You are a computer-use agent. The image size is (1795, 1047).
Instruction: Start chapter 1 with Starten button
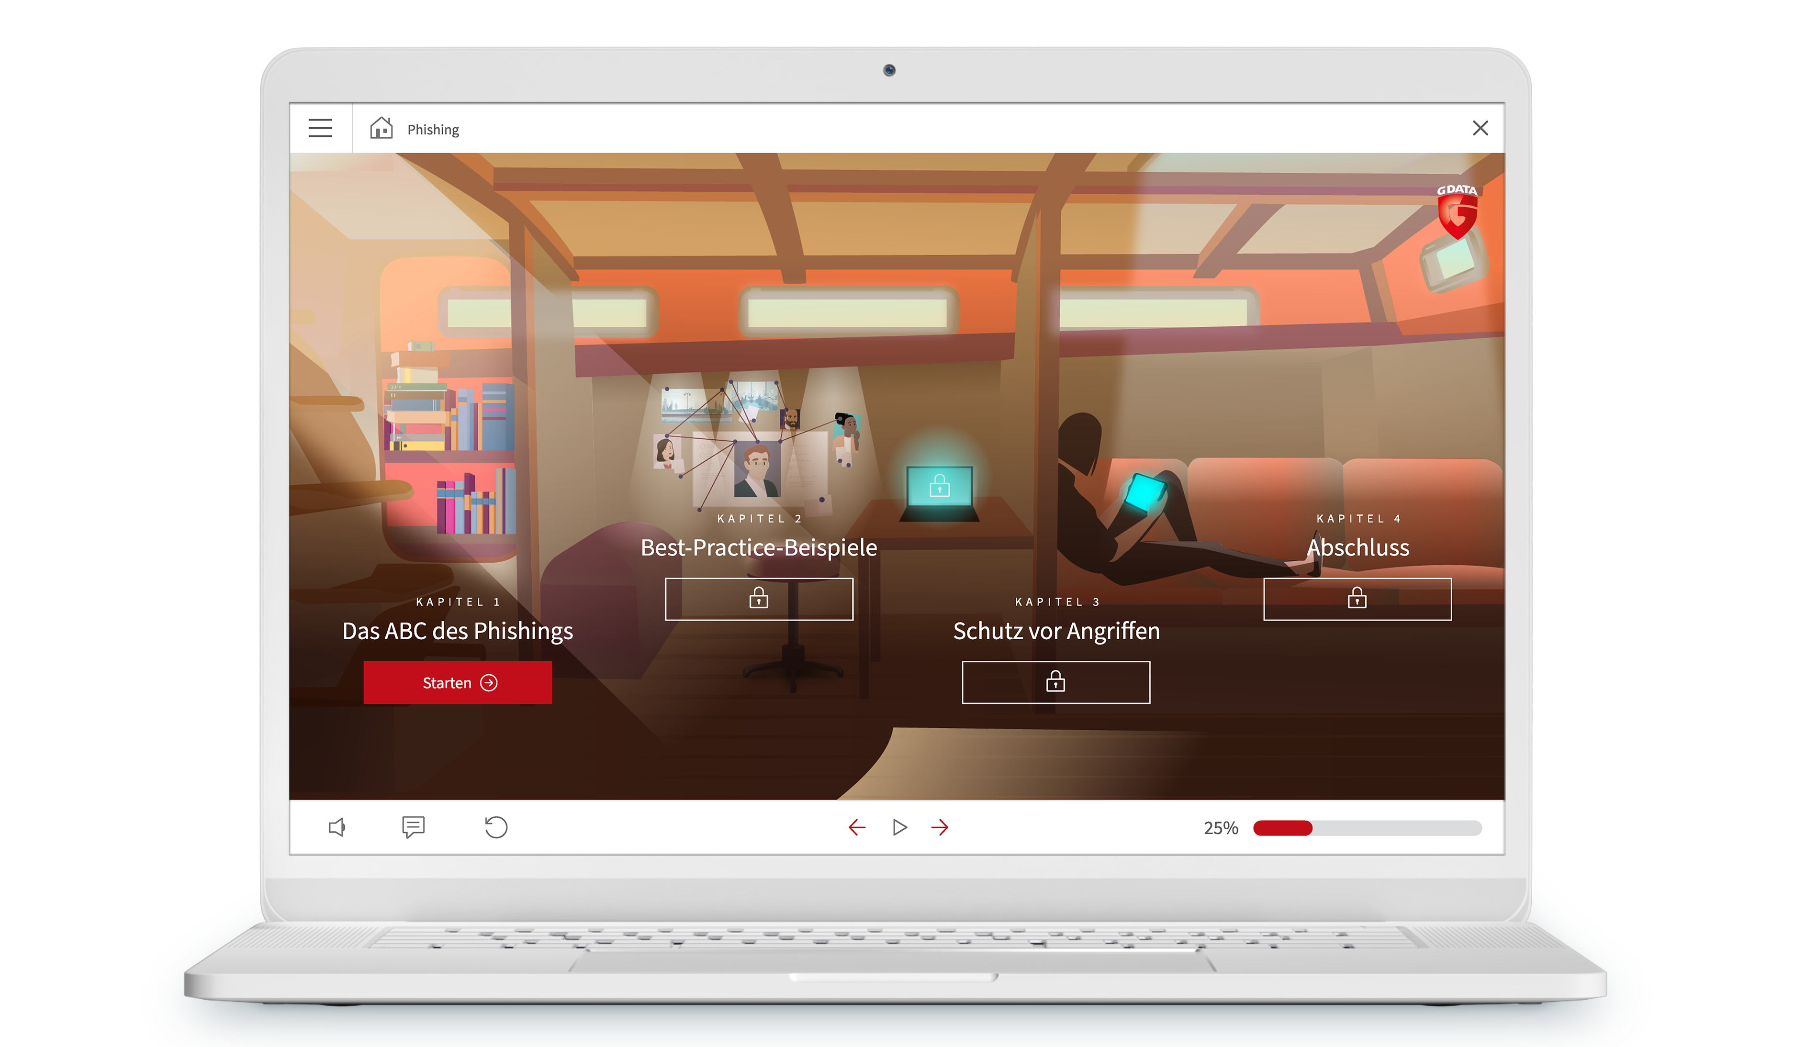(x=458, y=682)
